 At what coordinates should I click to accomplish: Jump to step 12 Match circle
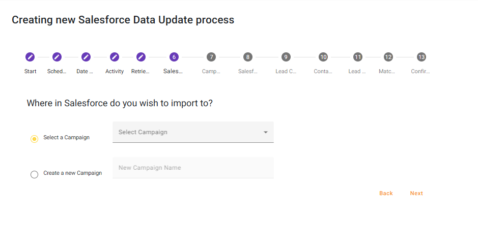[x=388, y=57]
